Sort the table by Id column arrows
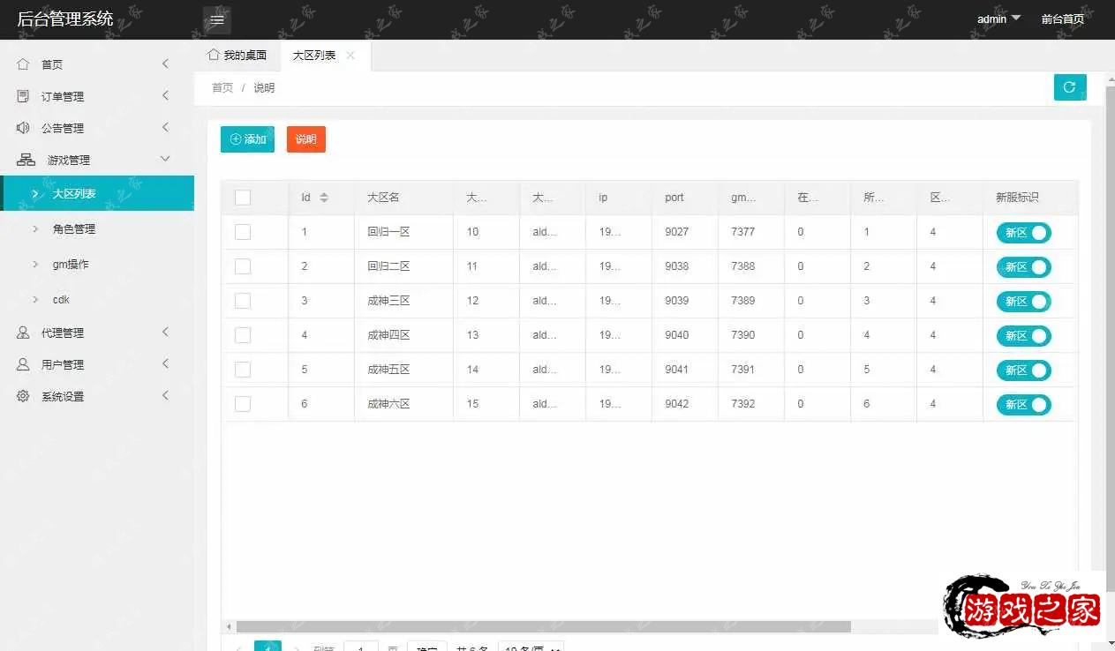Viewport: 1115px width, 651px height. [324, 198]
